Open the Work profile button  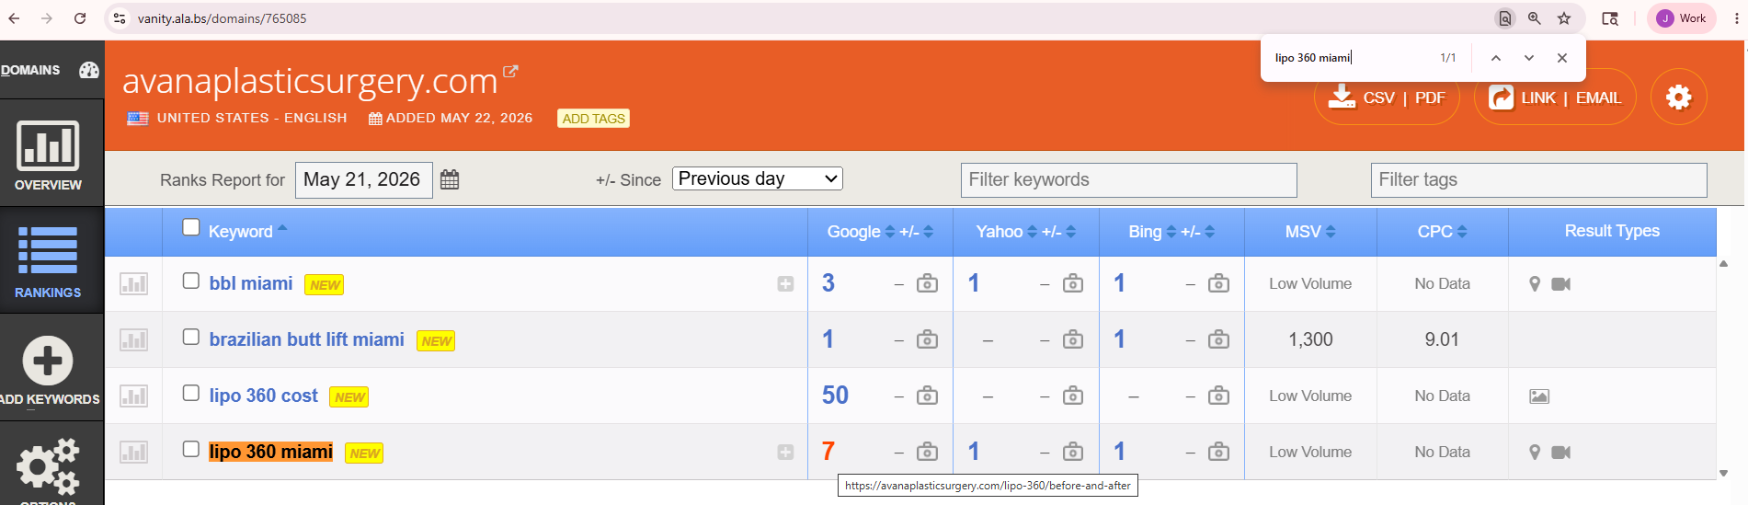(x=1682, y=18)
